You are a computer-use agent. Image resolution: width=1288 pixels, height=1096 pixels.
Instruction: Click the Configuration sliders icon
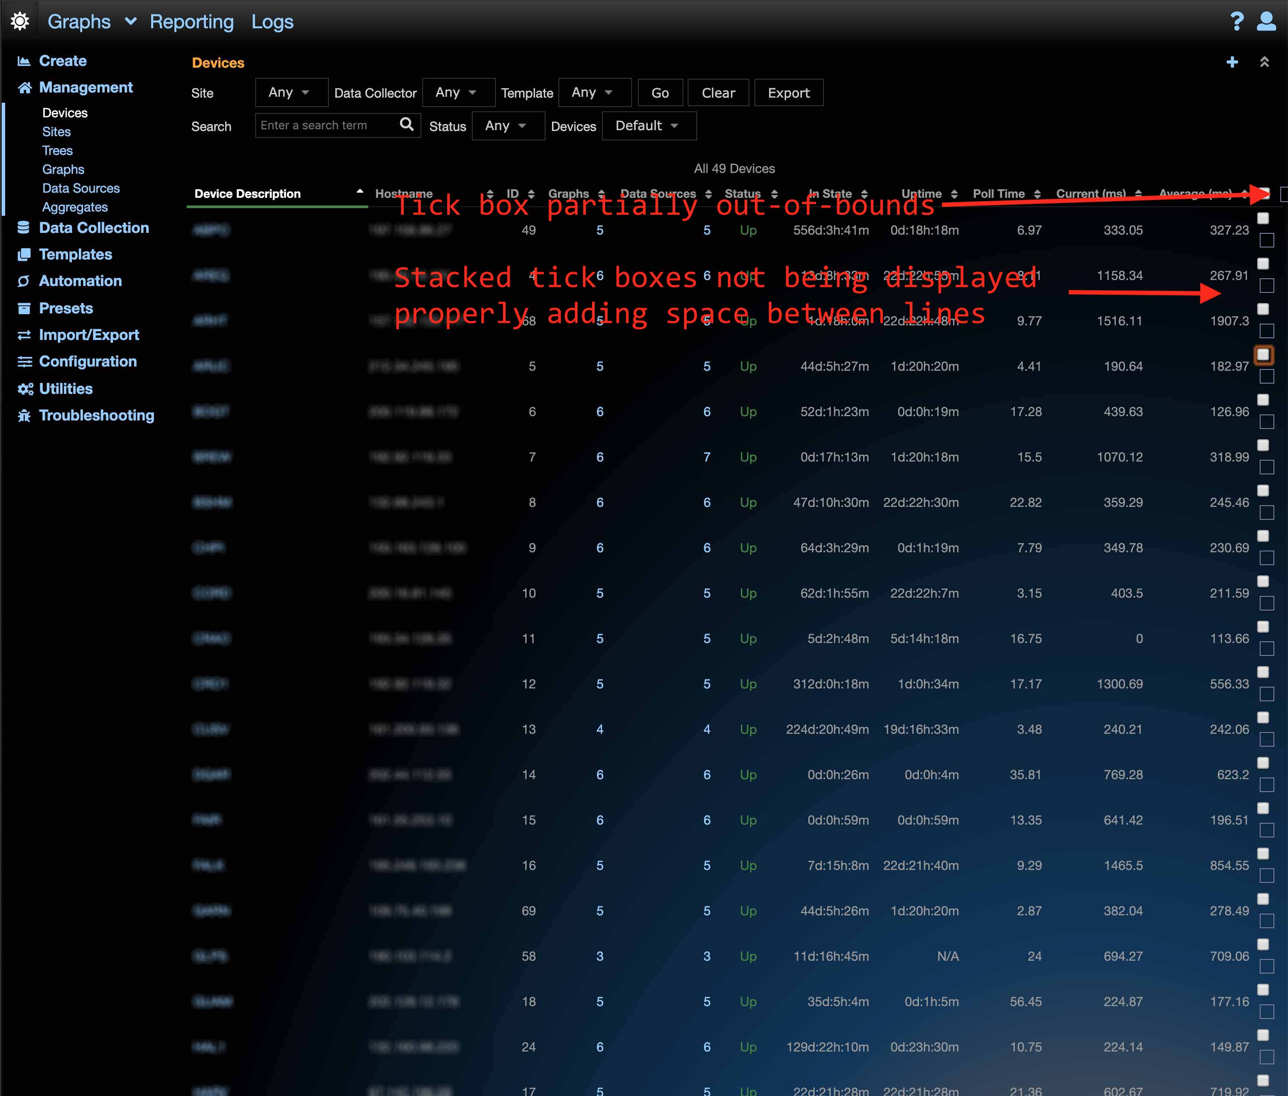click(x=24, y=362)
